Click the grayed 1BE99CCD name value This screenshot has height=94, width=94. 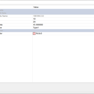pyautogui.click(x=39, y=16)
